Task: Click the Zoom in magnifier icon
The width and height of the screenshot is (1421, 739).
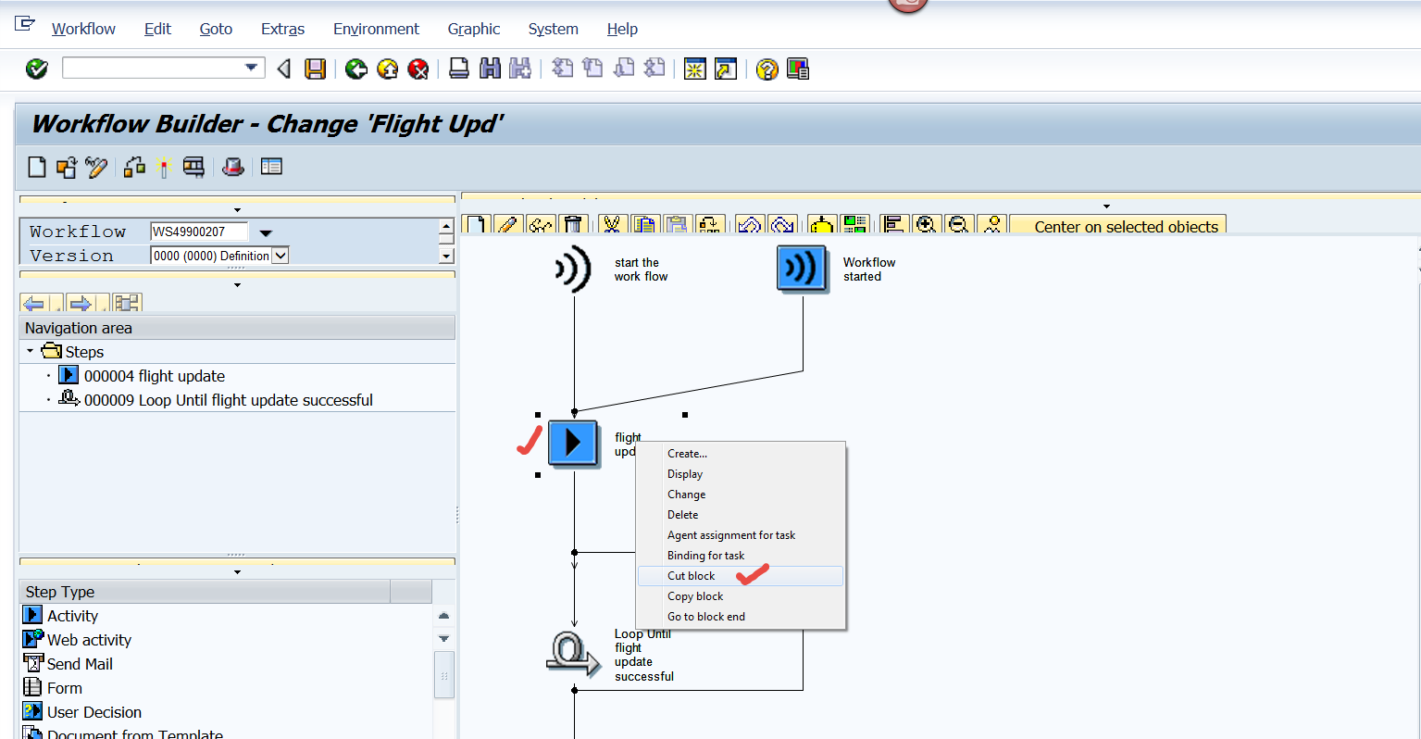Action: (926, 225)
